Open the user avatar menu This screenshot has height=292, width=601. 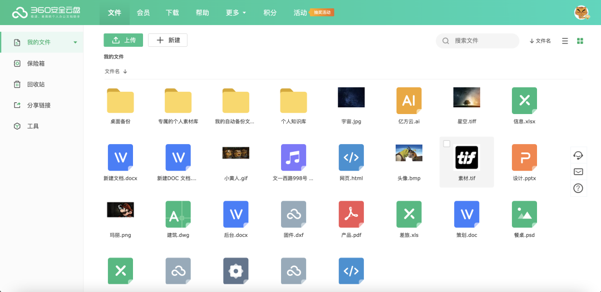(x=582, y=13)
